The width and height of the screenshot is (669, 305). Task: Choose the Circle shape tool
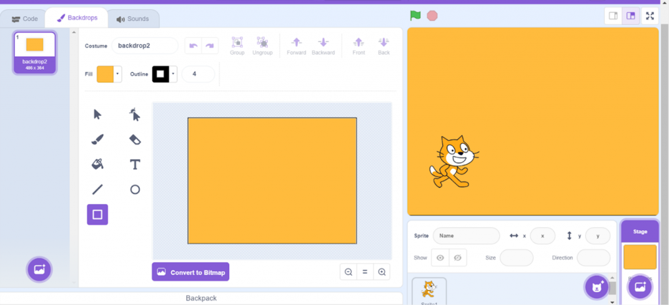(x=135, y=189)
